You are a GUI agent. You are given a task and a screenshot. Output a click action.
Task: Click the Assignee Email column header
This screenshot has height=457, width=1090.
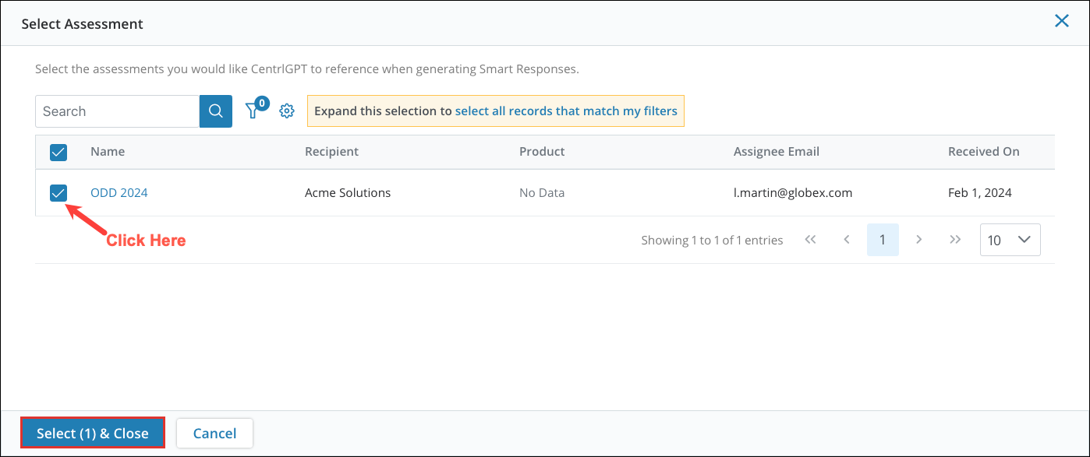pos(777,151)
